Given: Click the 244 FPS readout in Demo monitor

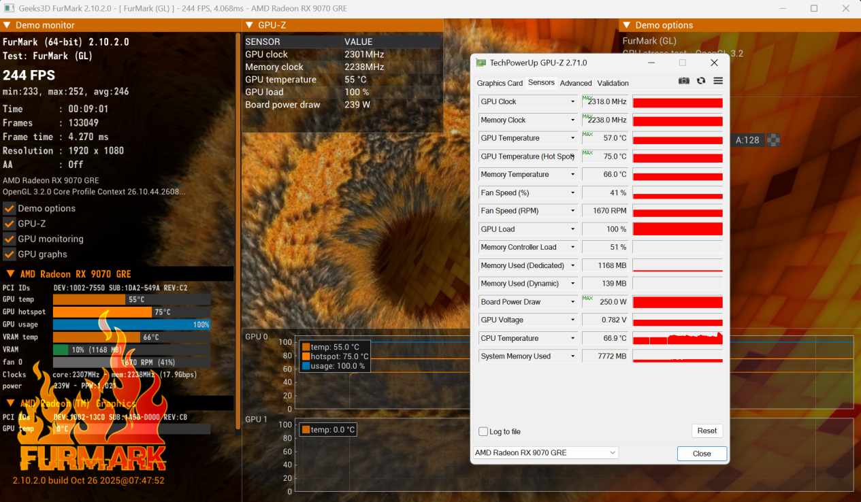Looking at the screenshot, I should click(29, 76).
